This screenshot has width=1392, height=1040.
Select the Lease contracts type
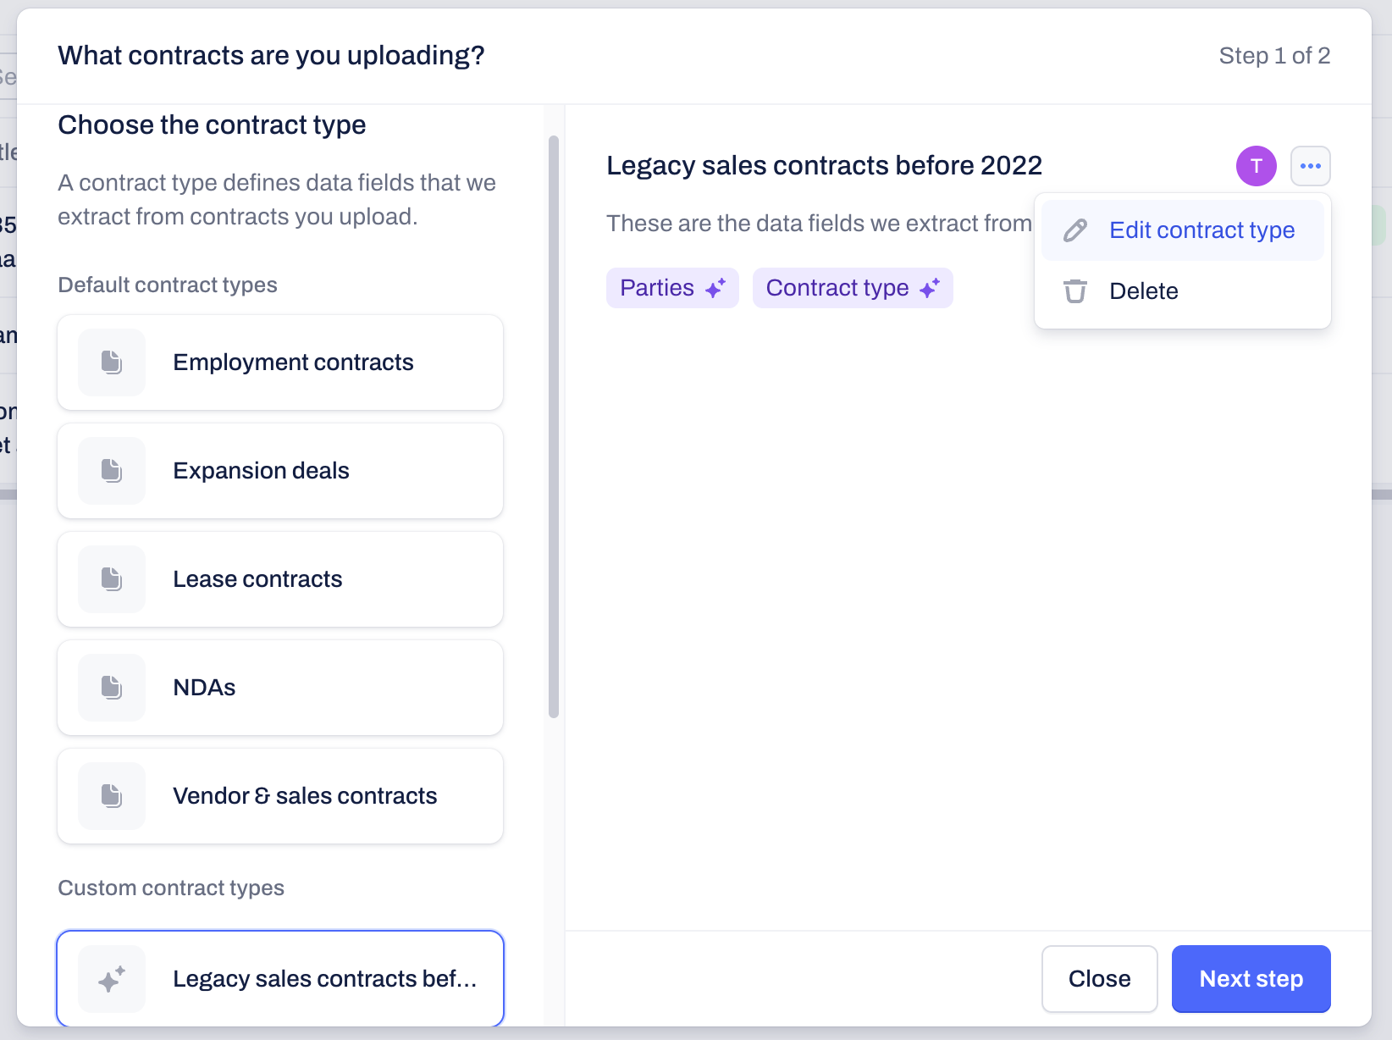click(280, 579)
